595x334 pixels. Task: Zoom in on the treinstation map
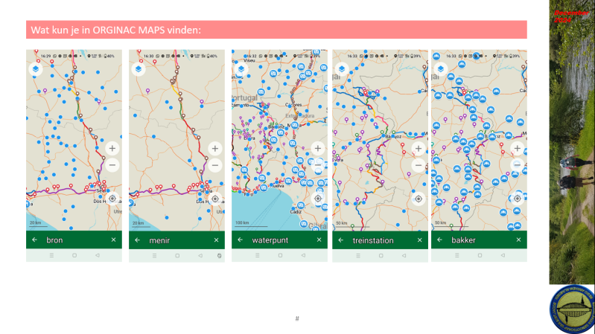[418, 149]
